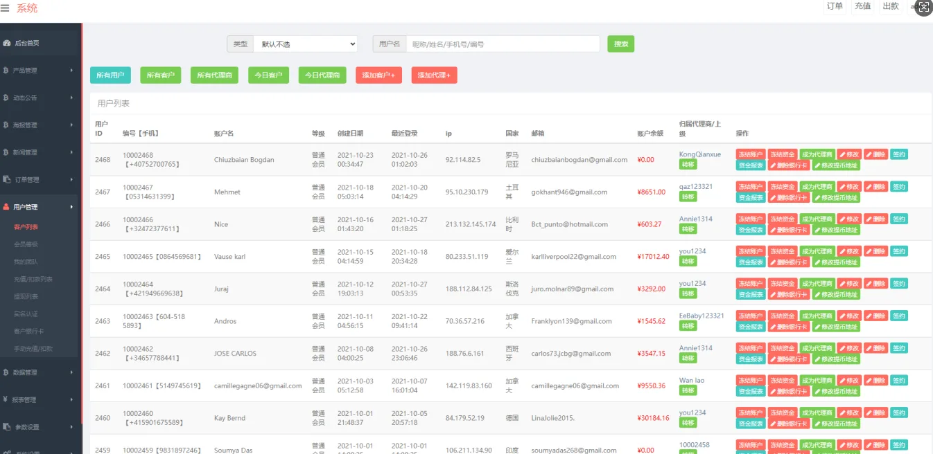Open the 类型 dropdown selector
Image resolution: width=933 pixels, height=454 pixels.
point(305,44)
